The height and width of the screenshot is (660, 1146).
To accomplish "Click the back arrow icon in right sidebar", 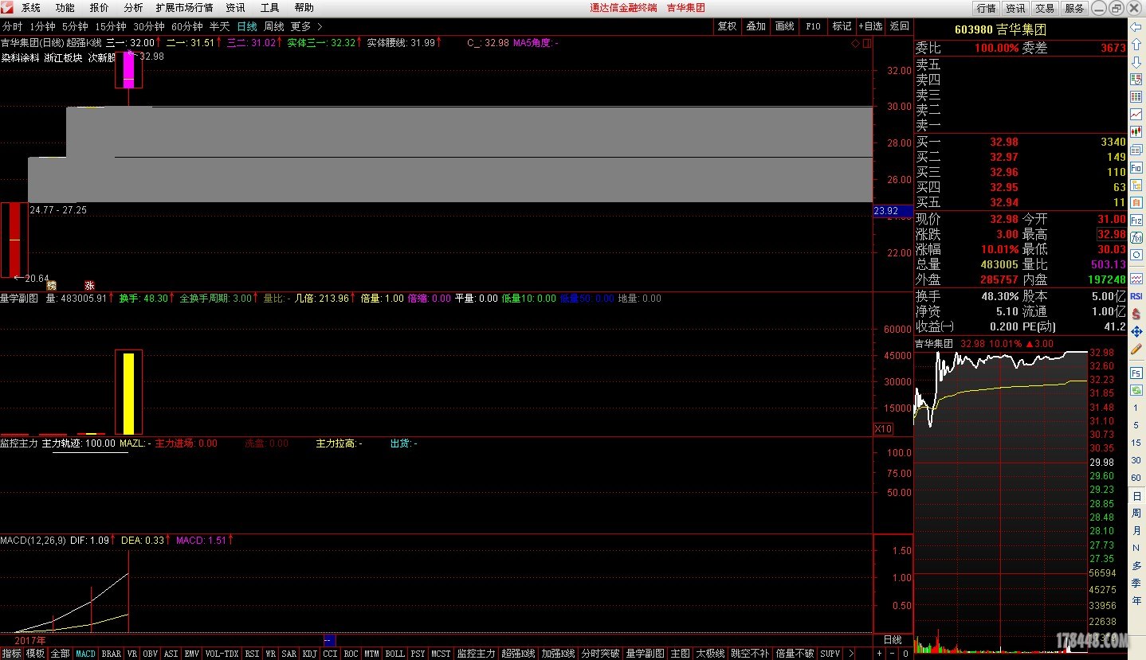I will 1136,27.
